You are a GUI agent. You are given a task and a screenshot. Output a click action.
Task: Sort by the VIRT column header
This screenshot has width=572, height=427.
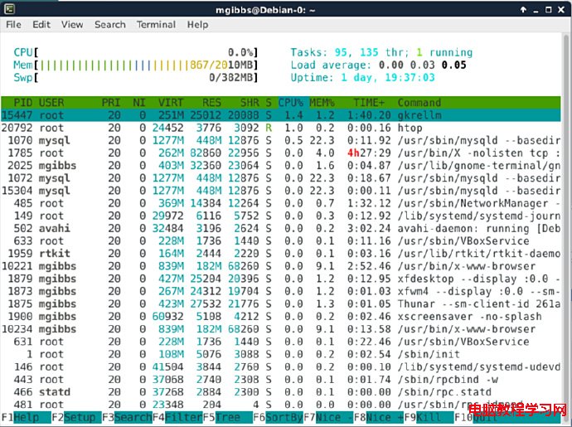[x=171, y=103]
